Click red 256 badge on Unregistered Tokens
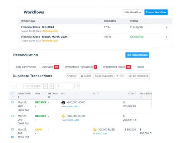179x143 pixels. [x=129, y=67]
